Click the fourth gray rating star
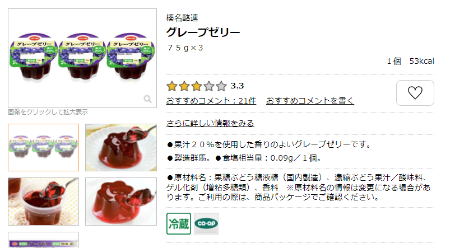The image size is (455, 248). tap(209, 86)
